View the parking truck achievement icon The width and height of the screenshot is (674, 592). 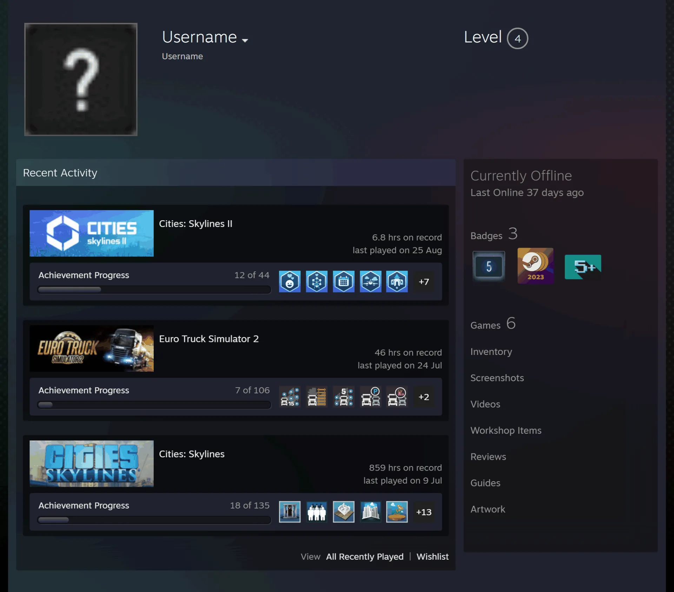tap(371, 397)
